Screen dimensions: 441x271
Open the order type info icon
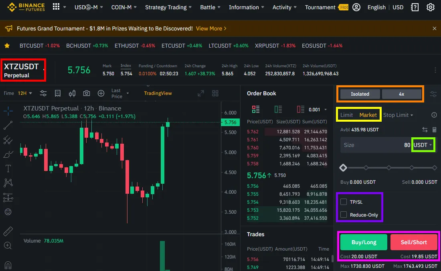(434, 115)
